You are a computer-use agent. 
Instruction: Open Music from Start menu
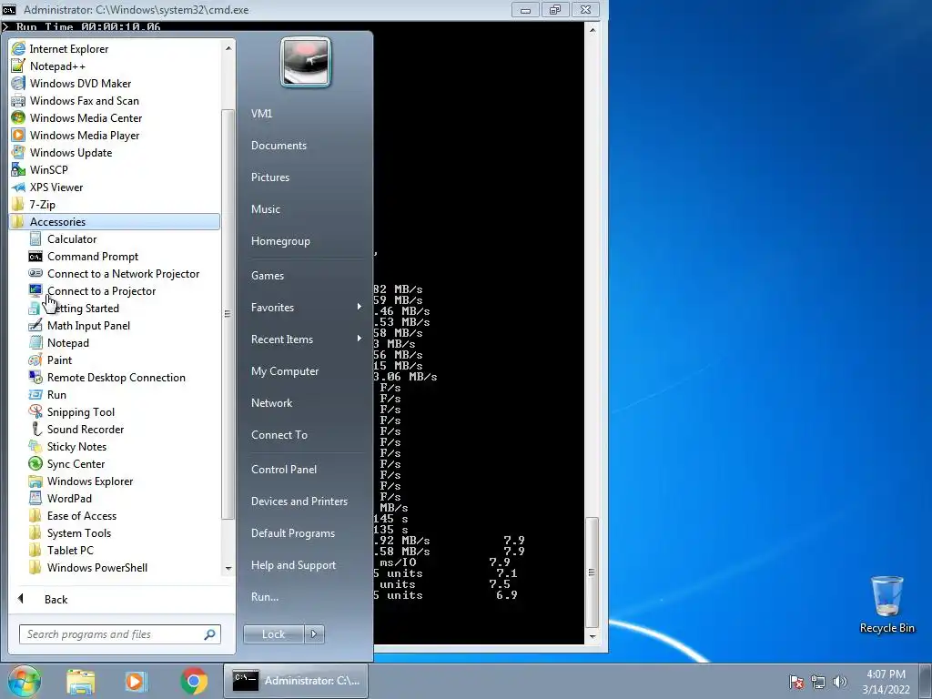(265, 208)
